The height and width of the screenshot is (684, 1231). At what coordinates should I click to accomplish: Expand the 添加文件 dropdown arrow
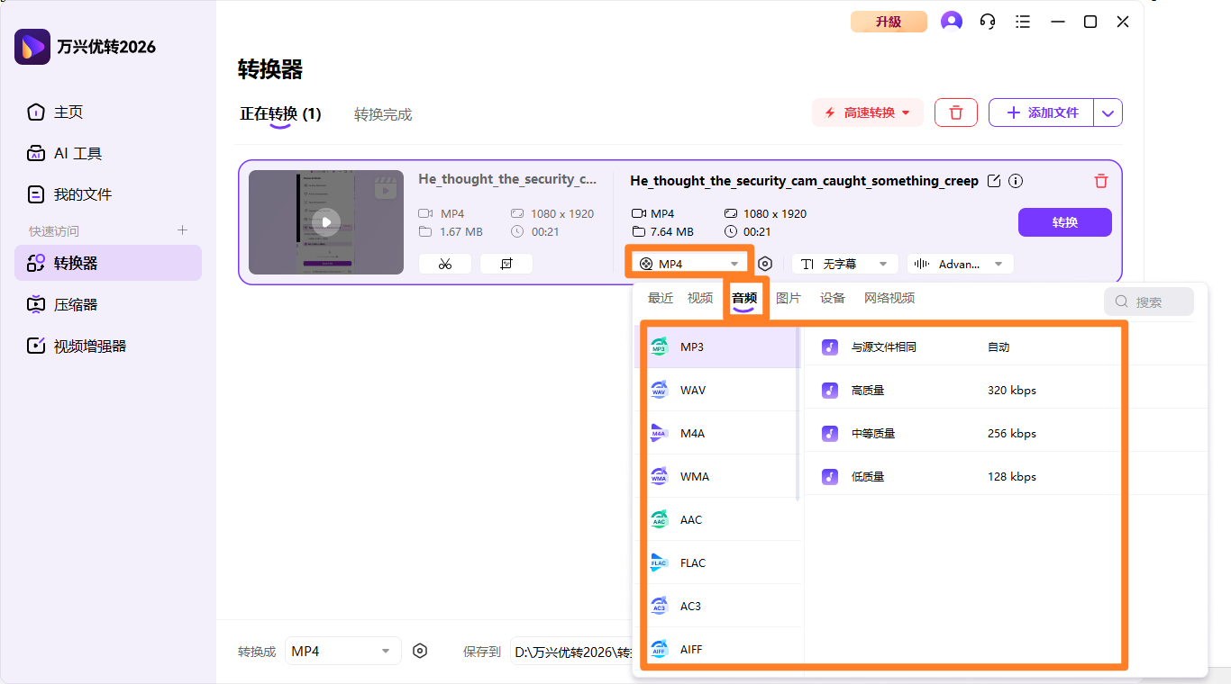[1108, 112]
